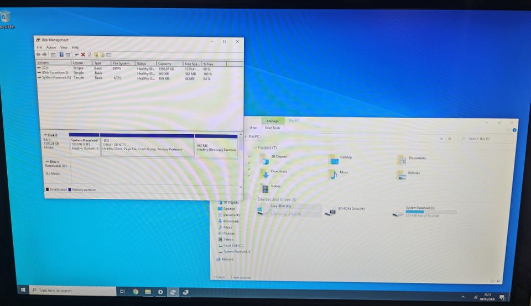Viewport: 531px width, 306px height.
Task: Sort by the Volume column header
Action: click(x=53, y=63)
